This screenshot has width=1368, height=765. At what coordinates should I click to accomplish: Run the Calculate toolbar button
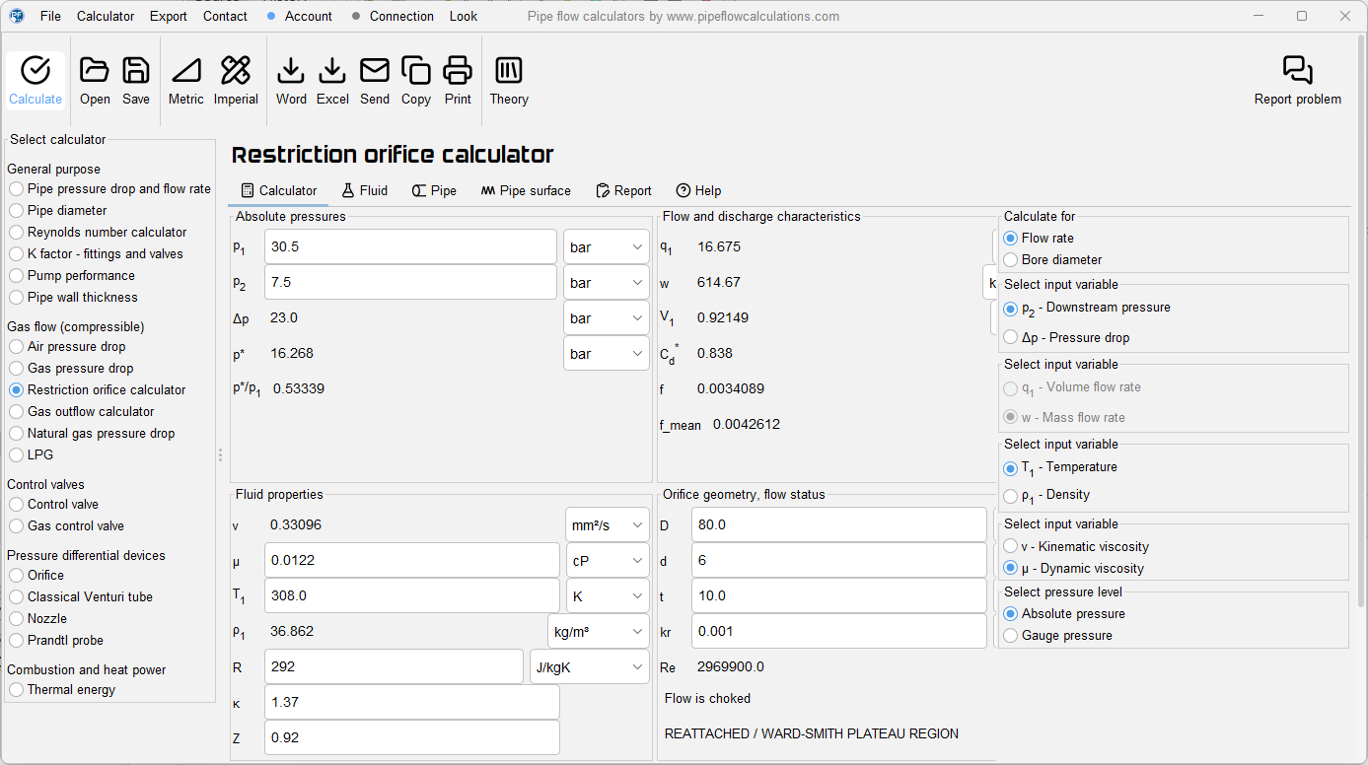pos(36,80)
